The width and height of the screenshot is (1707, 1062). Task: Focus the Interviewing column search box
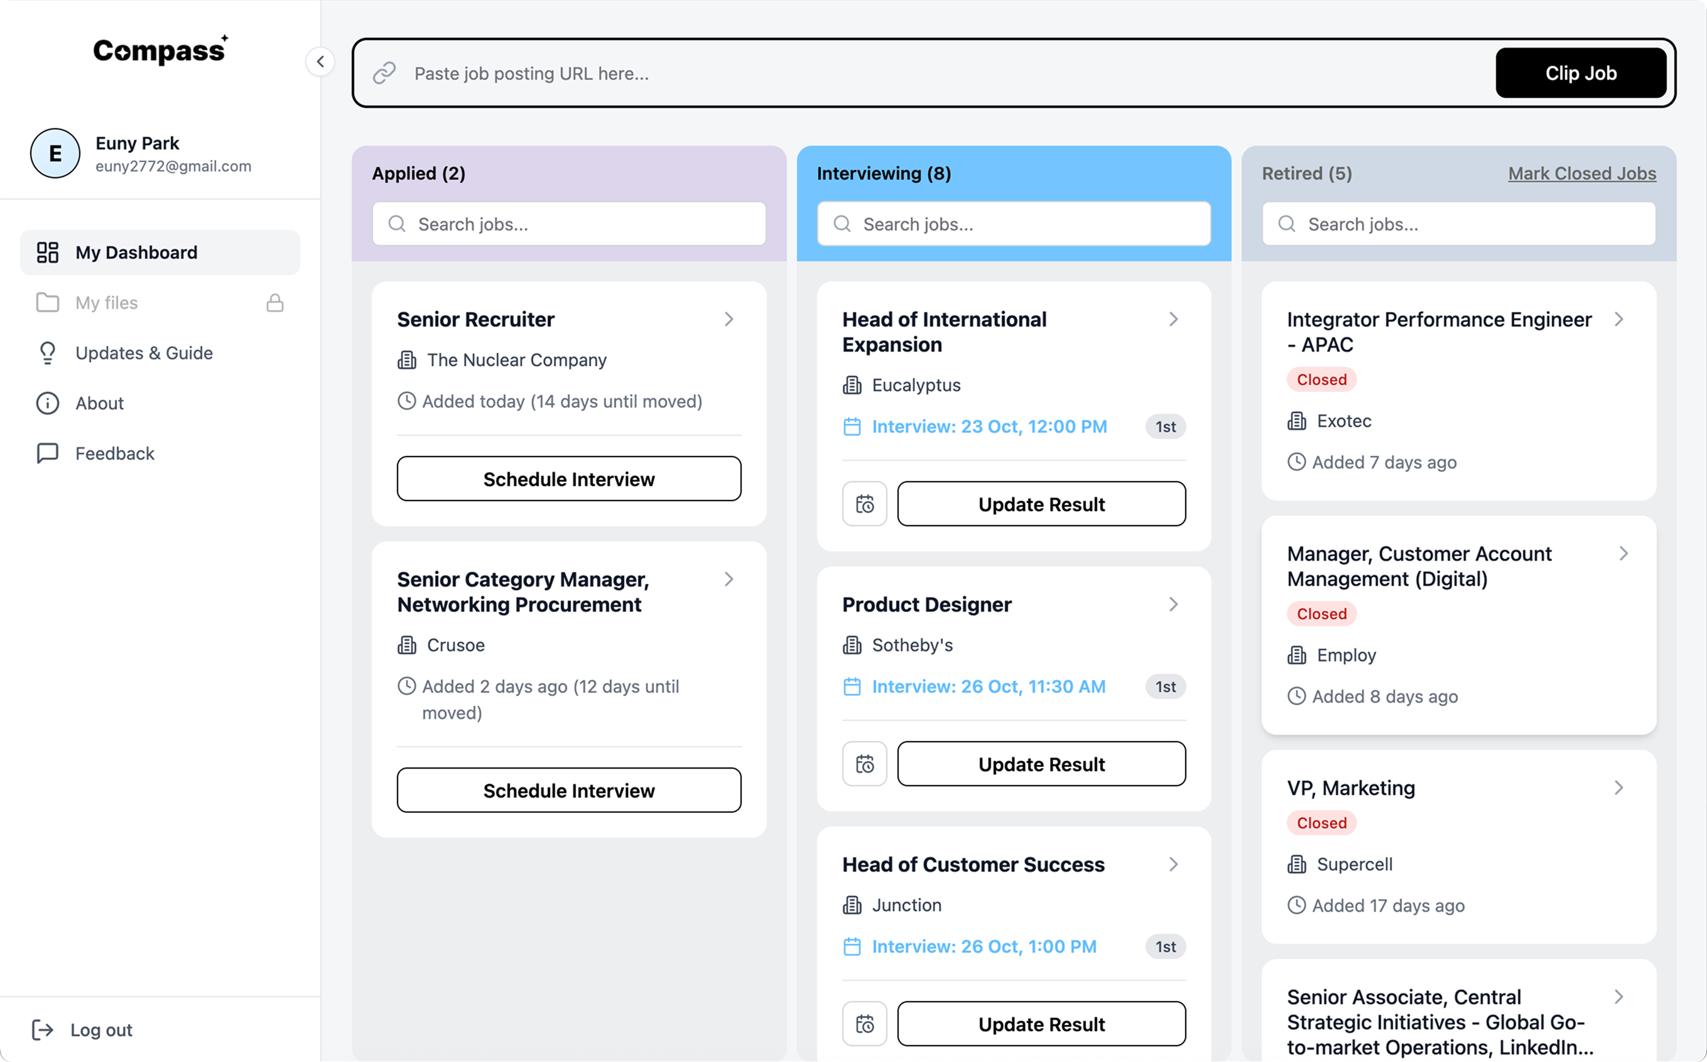tap(1013, 224)
